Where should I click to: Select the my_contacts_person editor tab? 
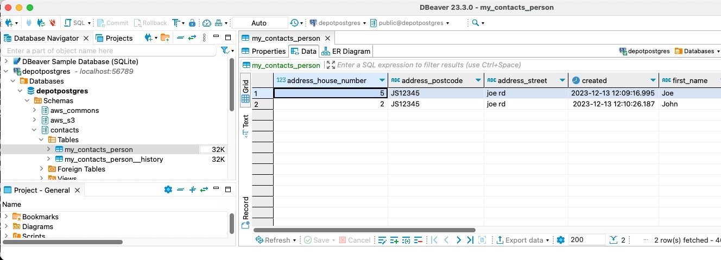pos(288,38)
